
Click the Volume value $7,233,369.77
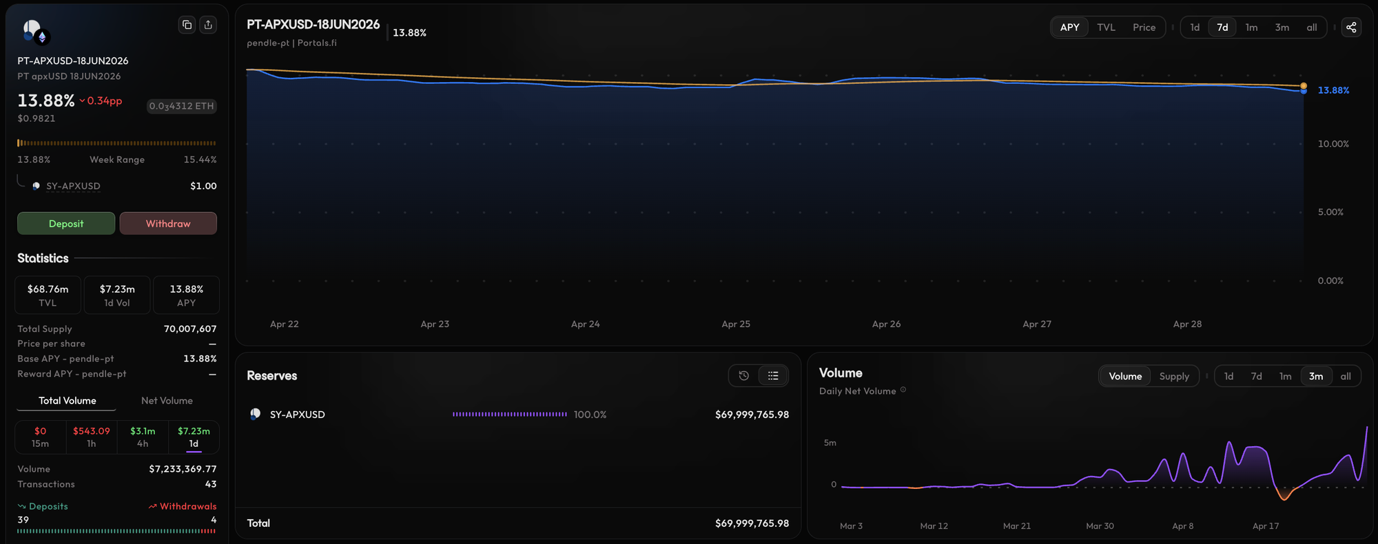tap(183, 469)
